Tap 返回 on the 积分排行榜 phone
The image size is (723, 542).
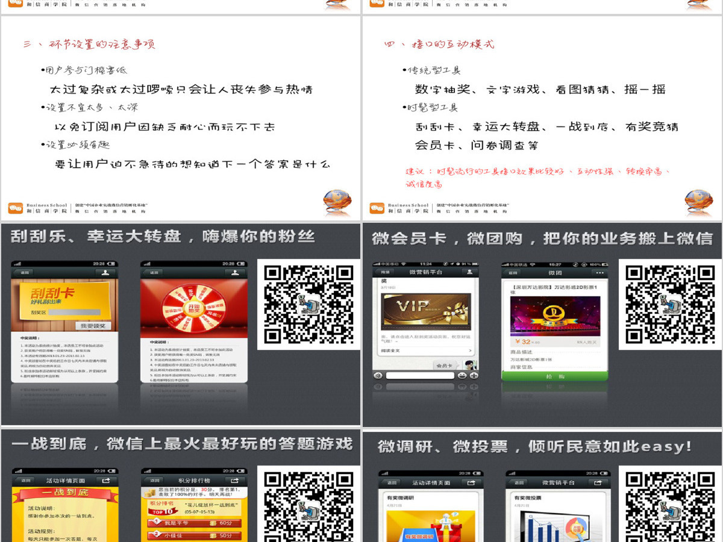tap(155, 481)
